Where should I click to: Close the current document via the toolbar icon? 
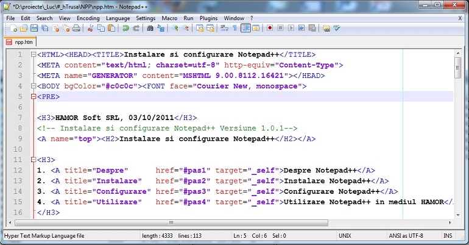click(55, 28)
